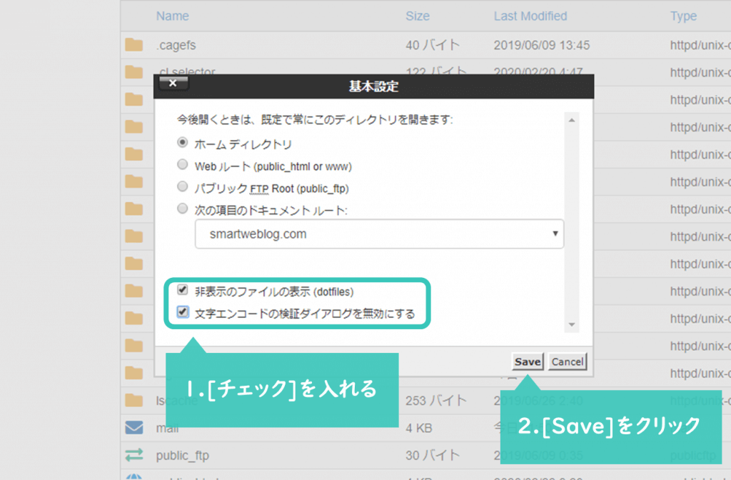
Task: Click the 253 バイト size cell
Action: pos(436,400)
